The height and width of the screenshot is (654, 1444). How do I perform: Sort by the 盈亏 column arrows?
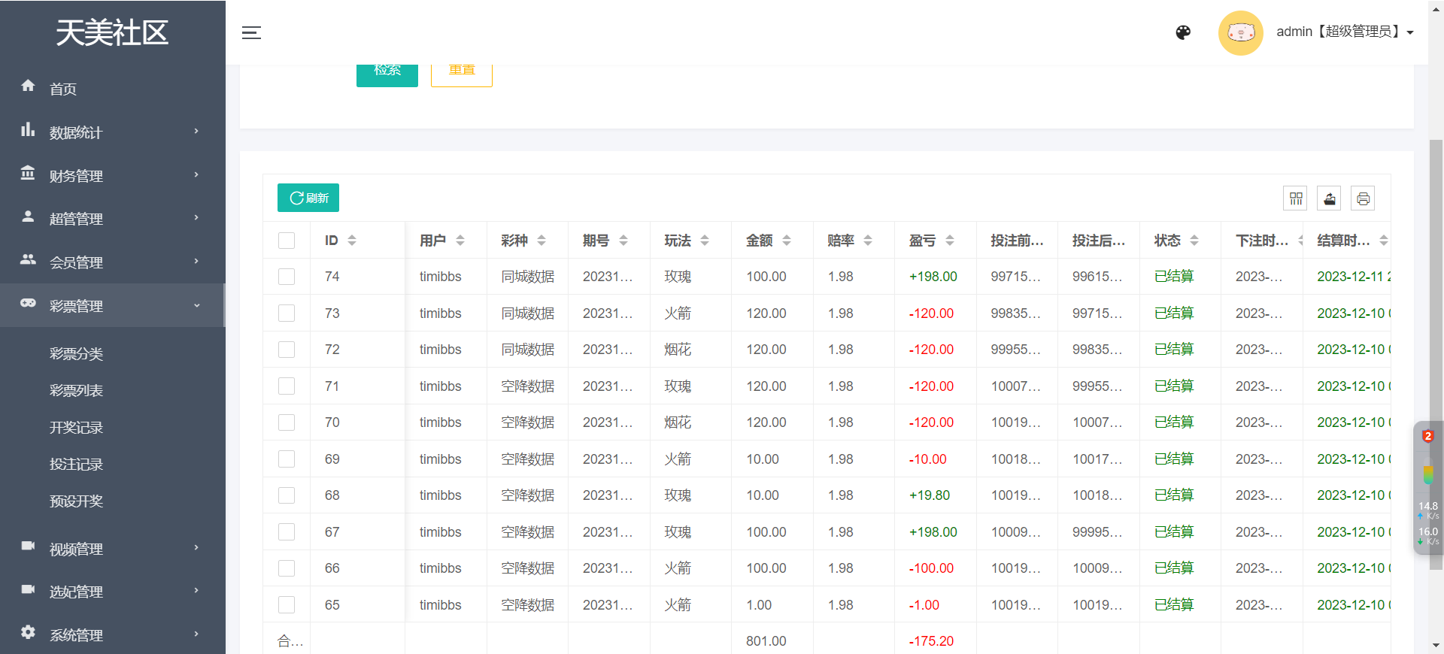(x=950, y=241)
